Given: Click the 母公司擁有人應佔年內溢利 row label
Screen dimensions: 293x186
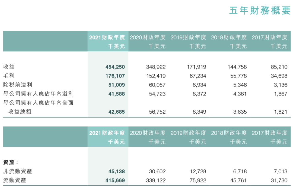Looking at the screenshot, I should pyautogui.click(x=38, y=94).
